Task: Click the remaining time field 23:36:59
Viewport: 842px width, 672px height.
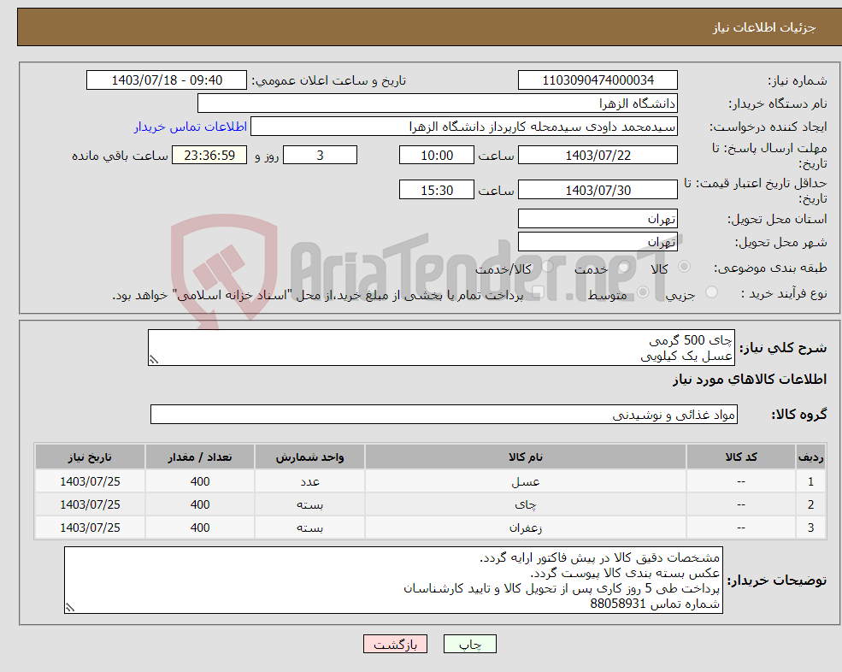Action: pos(209,156)
